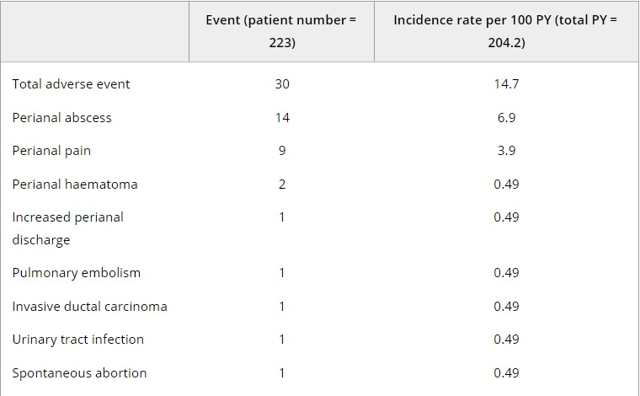Click the 'Event (patient number = 223)' header
The width and height of the screenshot is (640, 396).
tap(281, 31)
